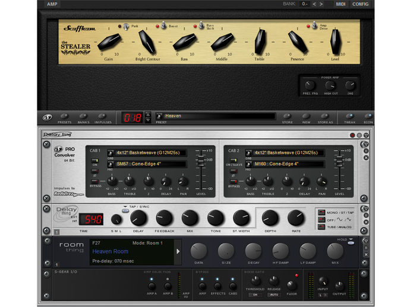Open the rack menu triangle beside the rack pause icon
This screenshot has width=410, height=307.
pos(366,135)
